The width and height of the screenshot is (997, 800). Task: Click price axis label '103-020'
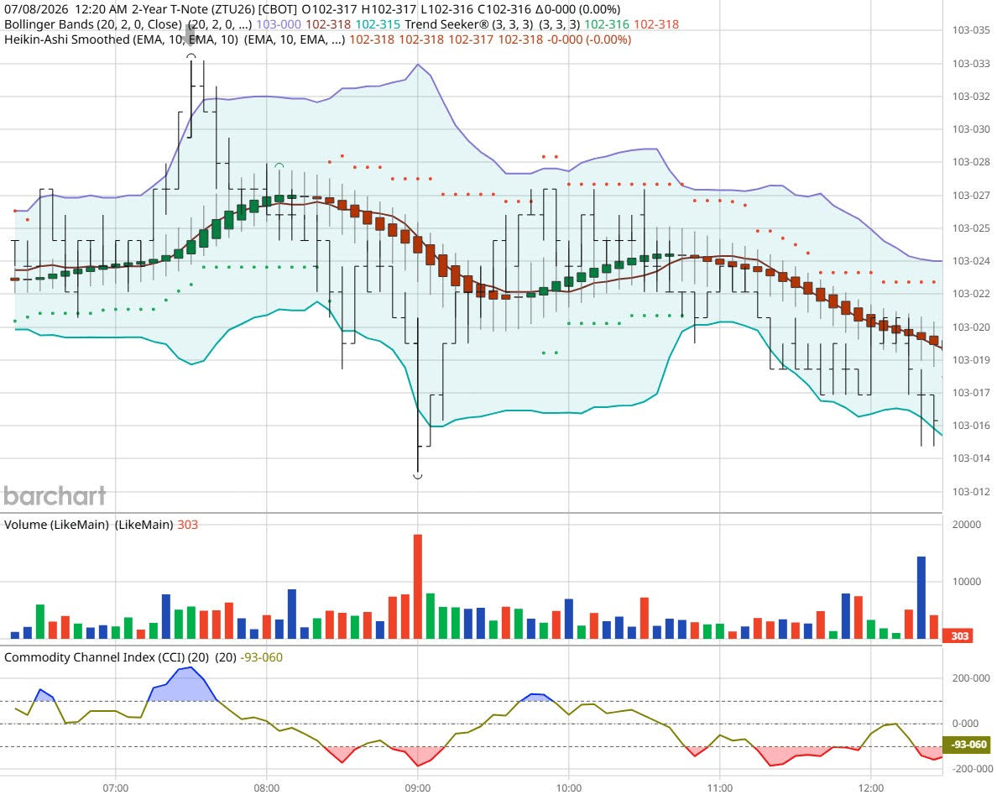click(971, 327)
